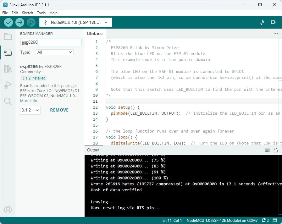Click empty line 11 in the editor

click(x=192, y=101)
